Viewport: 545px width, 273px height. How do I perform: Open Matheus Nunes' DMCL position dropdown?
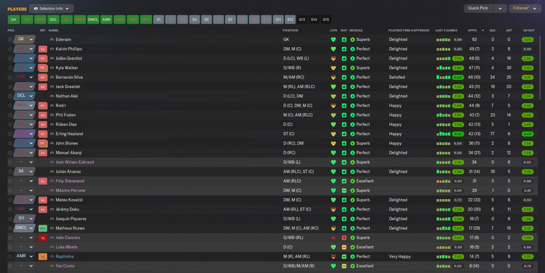(x=25, y=228)
